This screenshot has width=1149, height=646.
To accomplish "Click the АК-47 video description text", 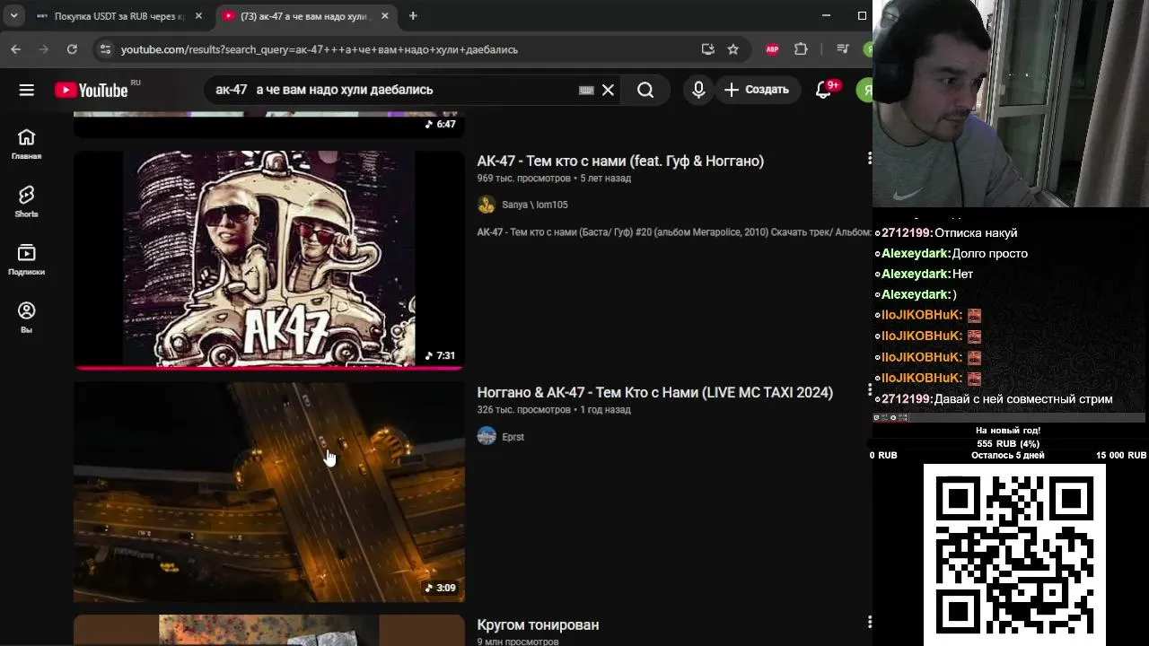I will (x=674, y=232).
